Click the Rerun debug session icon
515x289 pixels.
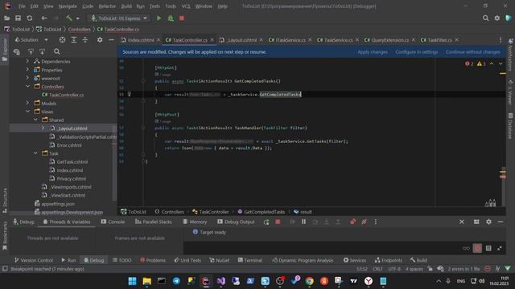(266, 222)
